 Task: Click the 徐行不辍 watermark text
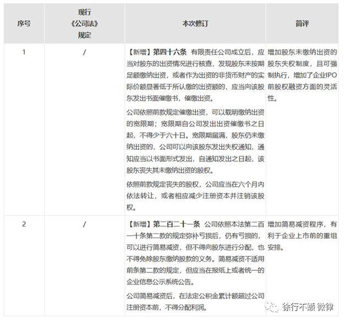[x=298, y=307]
